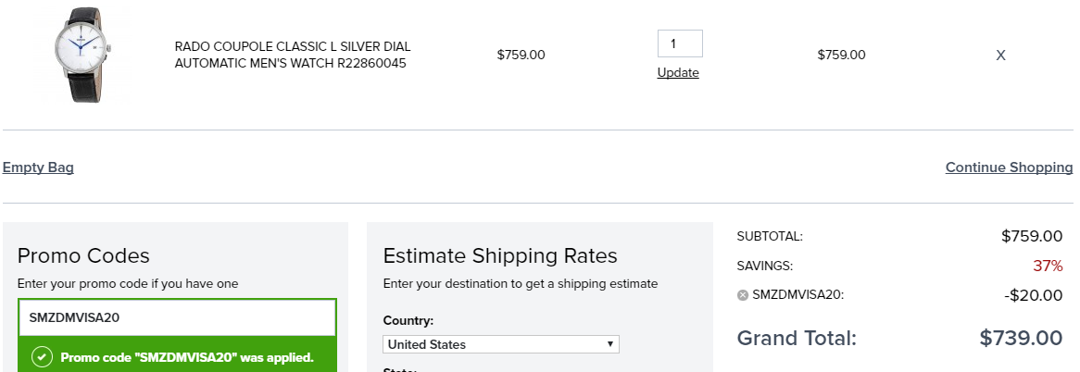Remove the SMZDMVISA20 code via circle-x icon
1080x372 pixels.
pyautogui.click(x=743, y=296)
